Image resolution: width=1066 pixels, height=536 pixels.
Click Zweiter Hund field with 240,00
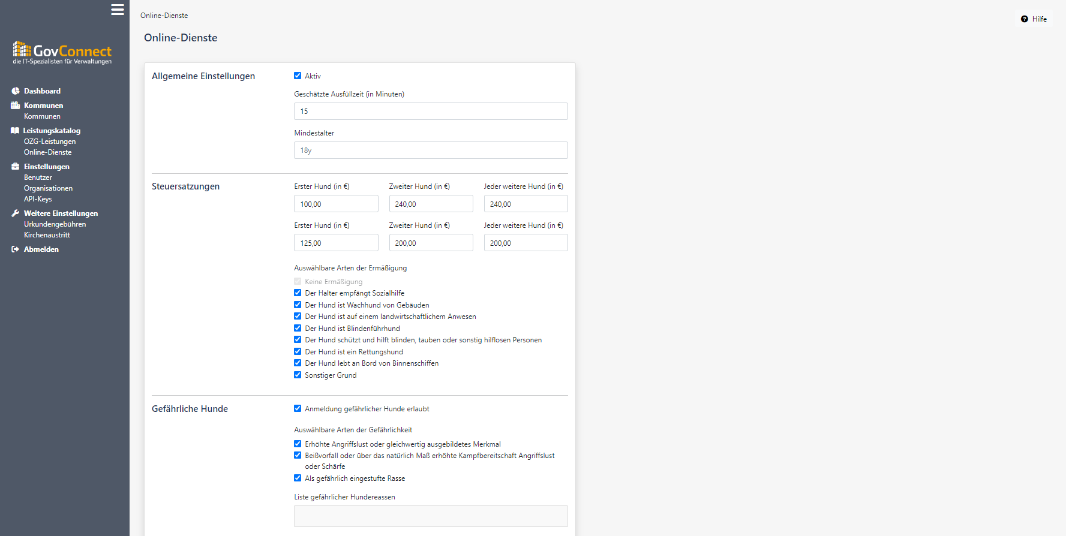pos(431,204)
